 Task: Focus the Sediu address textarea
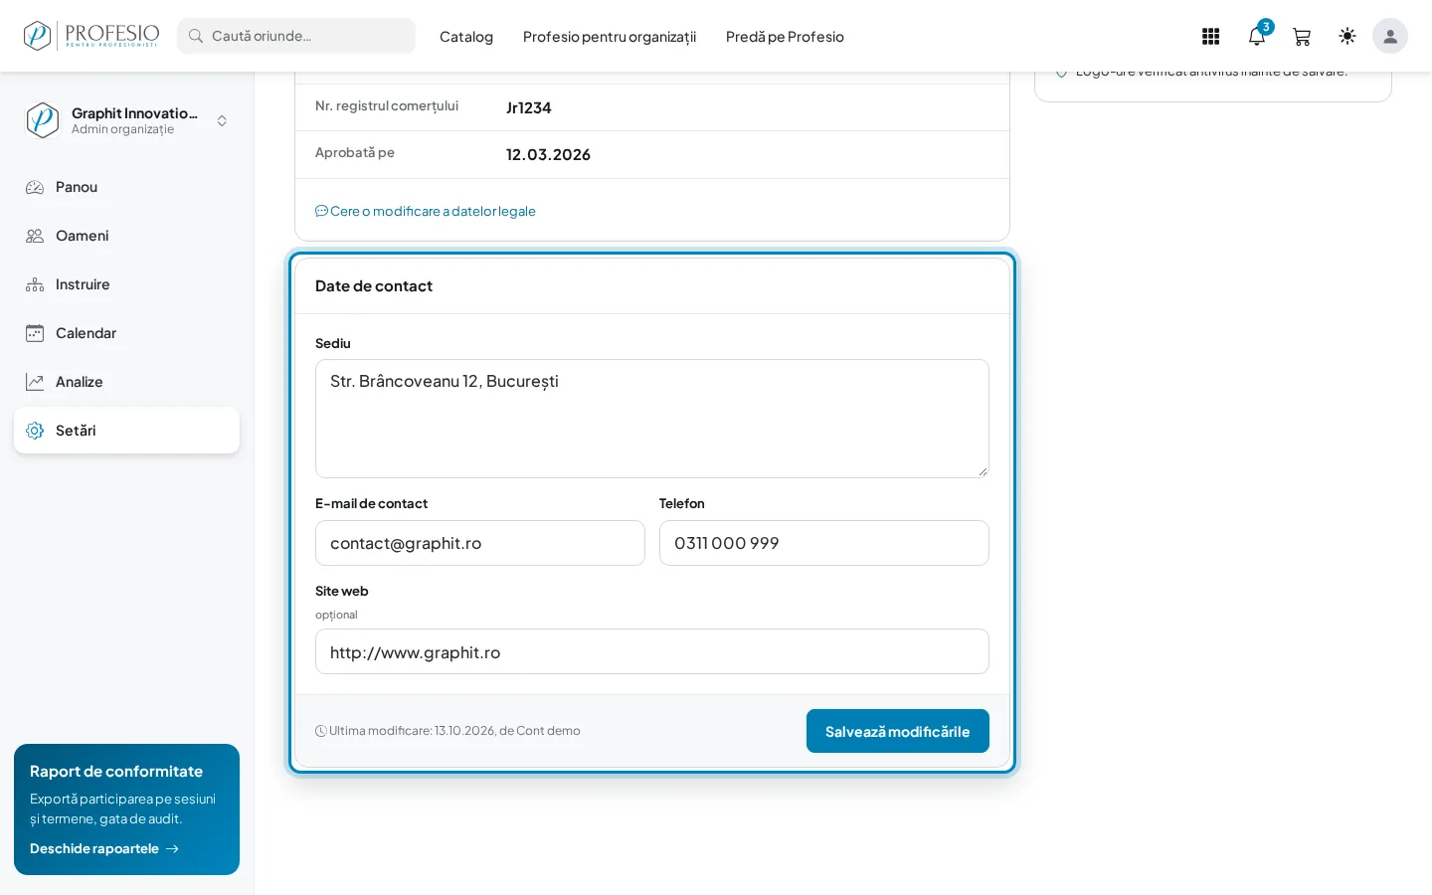tap(652, 419)
